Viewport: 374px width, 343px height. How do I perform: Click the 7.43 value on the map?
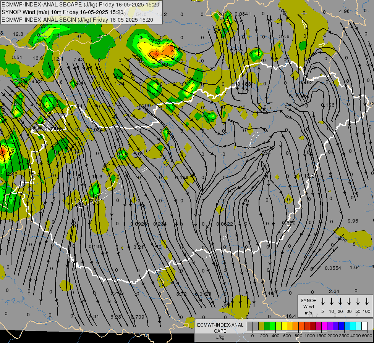(79, 59)
